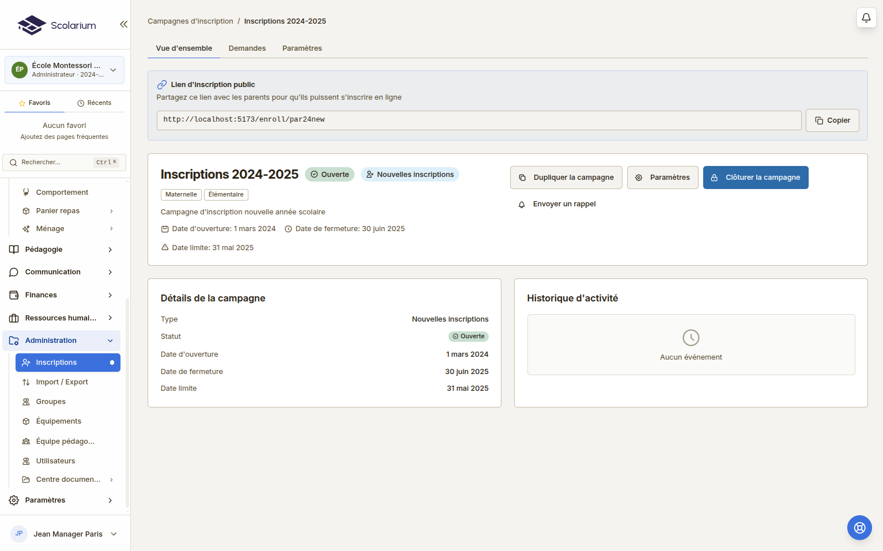
Task: Go to Campagnes d'inscription breadcrumb
Action: [190, 21]
